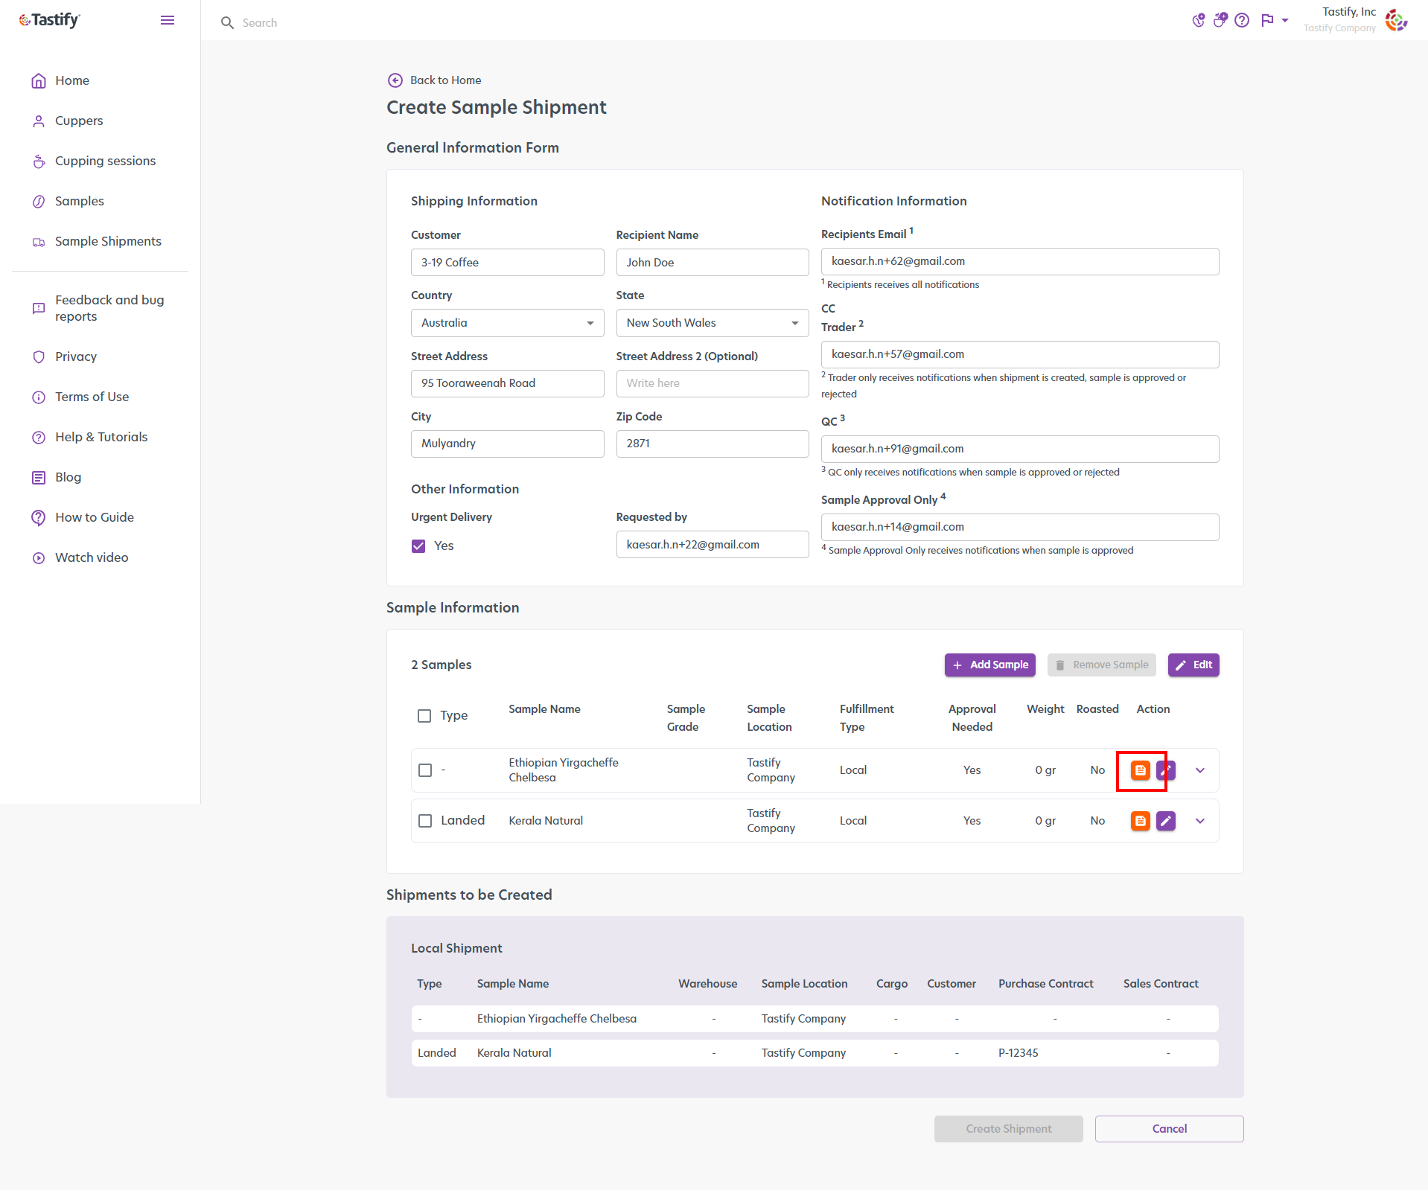Click the Add Sample button
The image size is (1428, 1190).
989,665
